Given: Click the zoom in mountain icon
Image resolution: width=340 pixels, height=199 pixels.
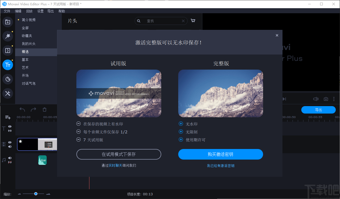Looking at the screenshot, I should coord(48,194).
